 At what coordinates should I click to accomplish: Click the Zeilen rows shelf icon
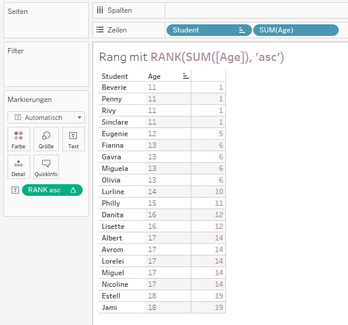[99, 30]
